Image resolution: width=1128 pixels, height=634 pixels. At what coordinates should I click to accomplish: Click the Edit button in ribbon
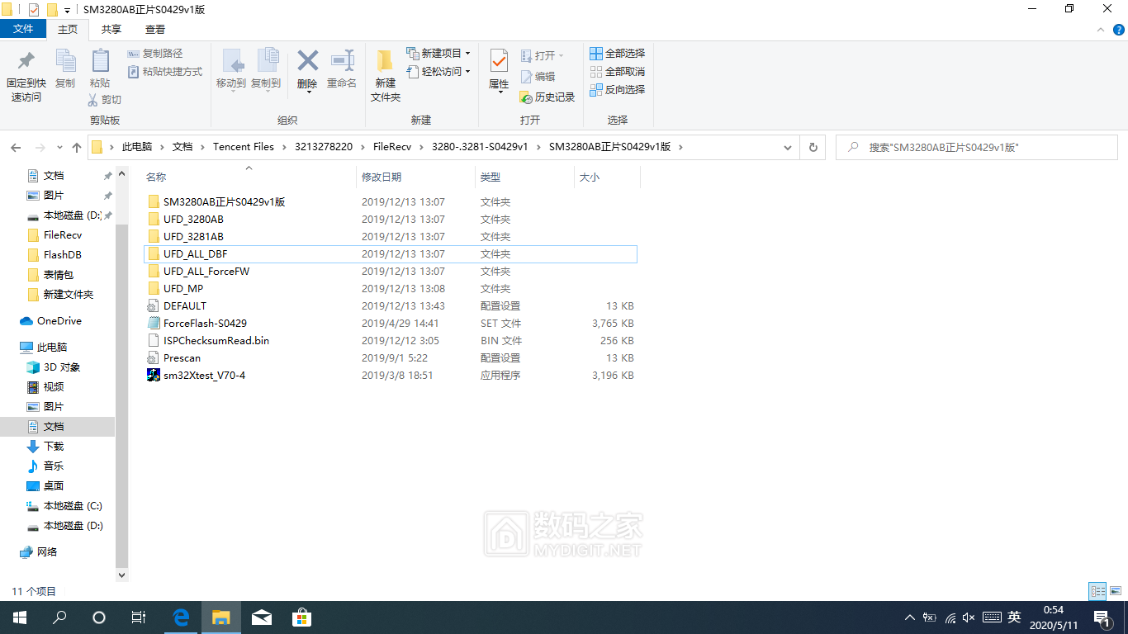pos(538,76)
